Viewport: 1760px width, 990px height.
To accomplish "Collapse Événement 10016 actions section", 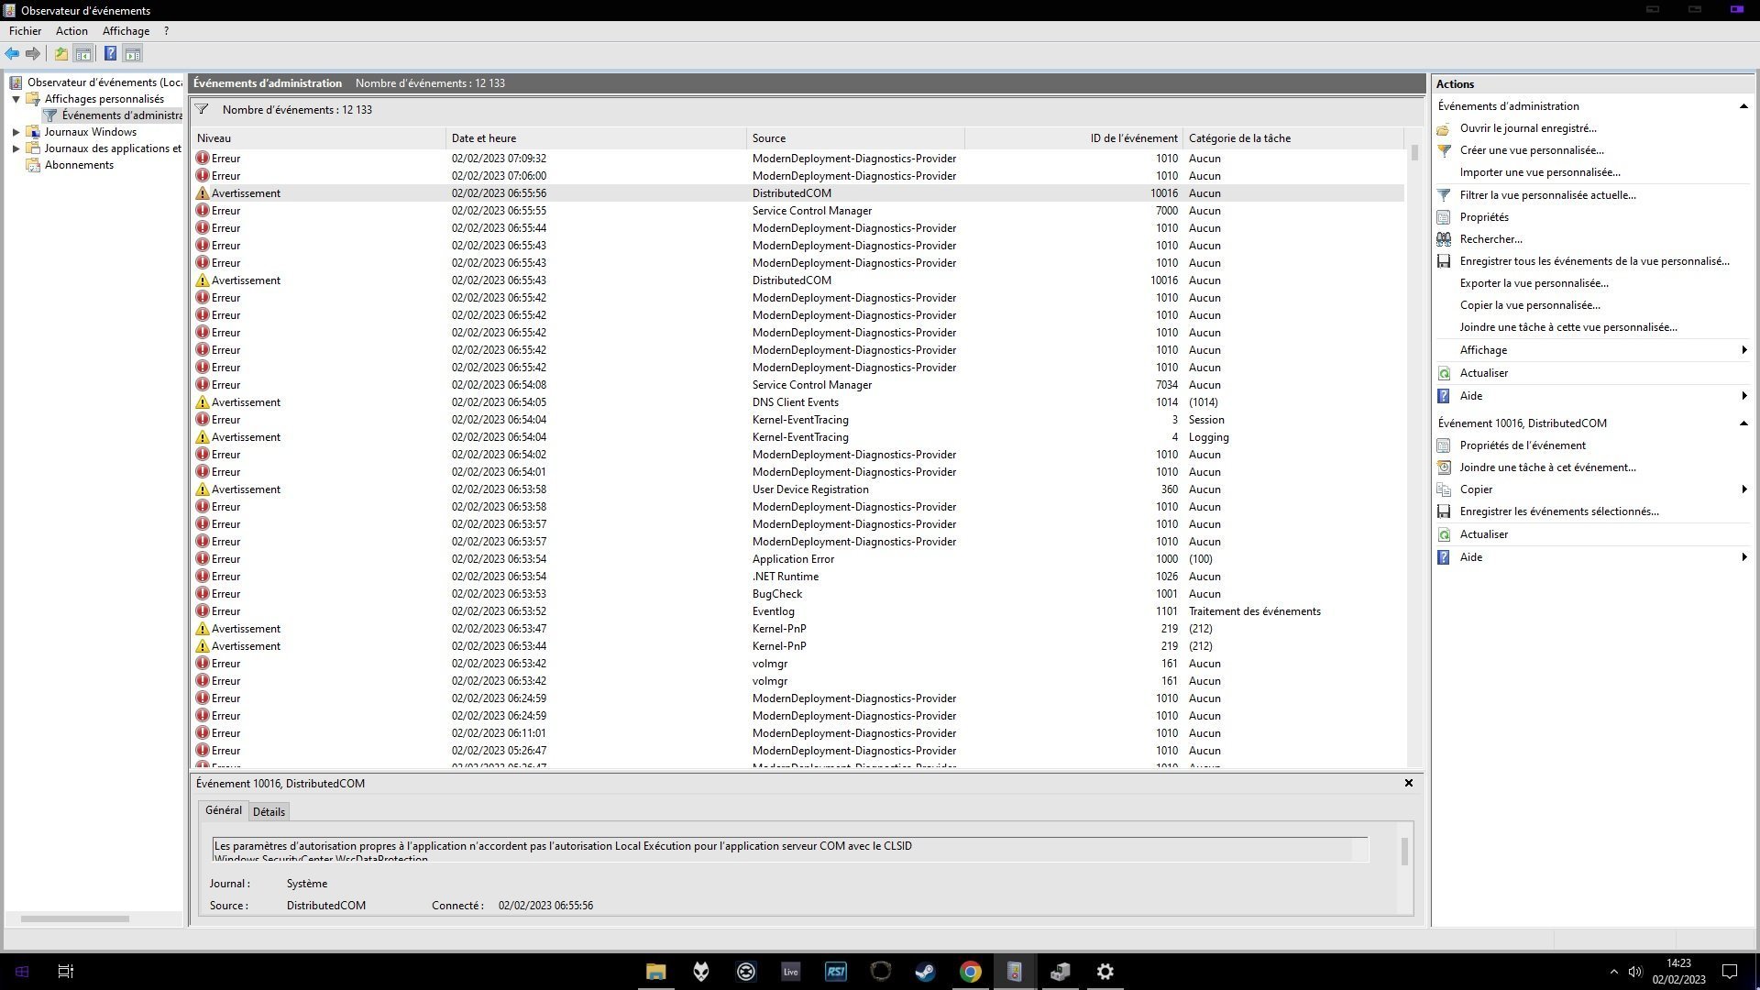I will click(1743, 423).
